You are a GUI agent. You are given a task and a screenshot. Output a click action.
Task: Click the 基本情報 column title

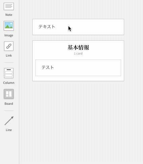coord(78,47)
